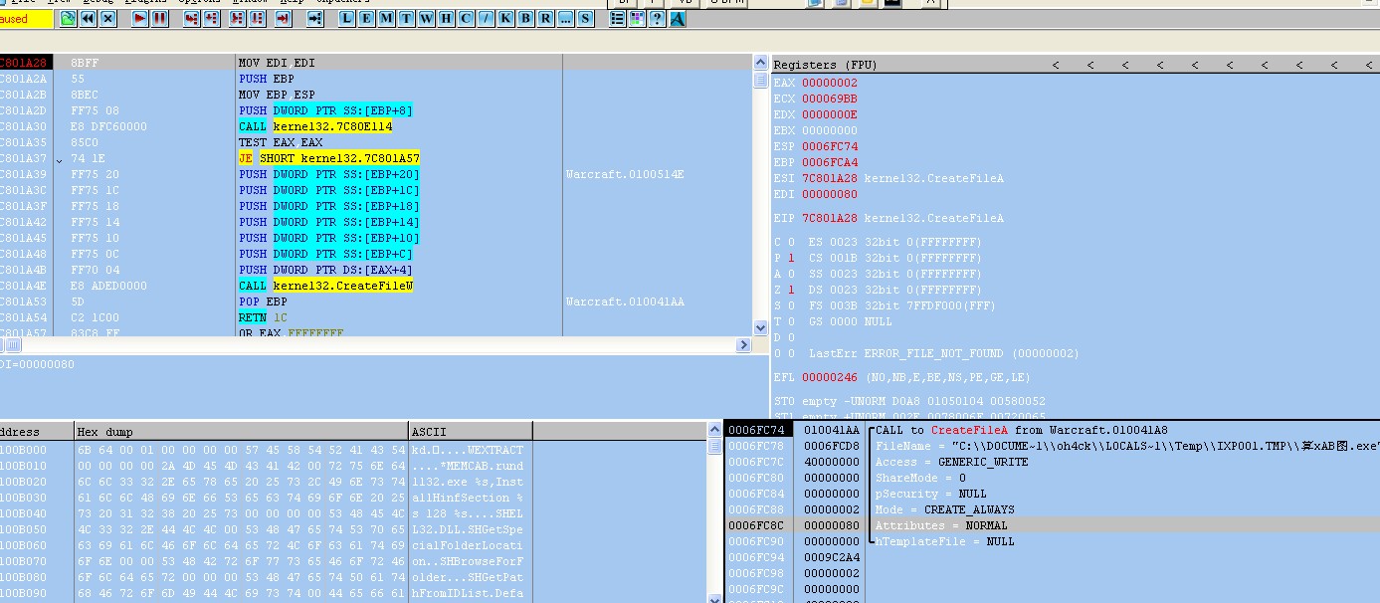Select CALL kernel32.7C80E114 instruction

(315, 126)
